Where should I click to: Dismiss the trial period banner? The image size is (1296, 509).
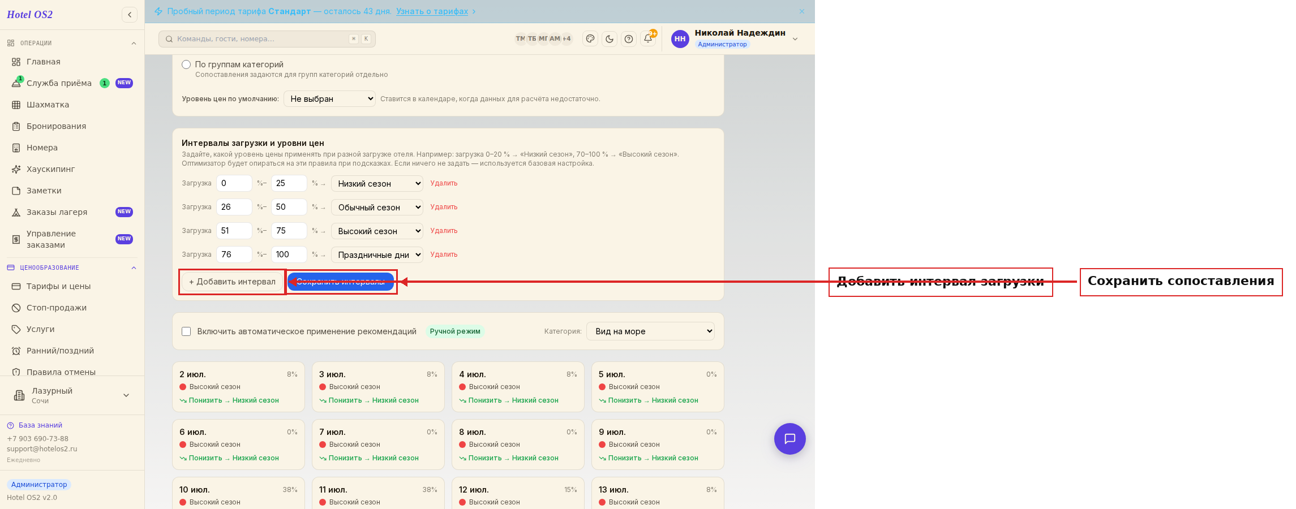pos(802,11)
